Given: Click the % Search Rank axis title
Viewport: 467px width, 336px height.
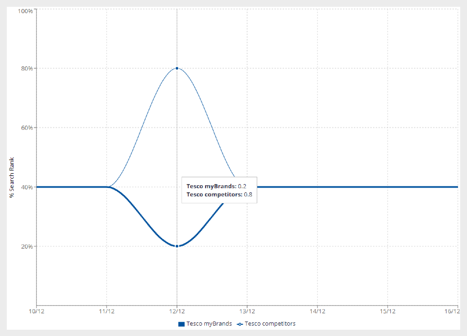Looking at the screenshot, I should (11, 178).
